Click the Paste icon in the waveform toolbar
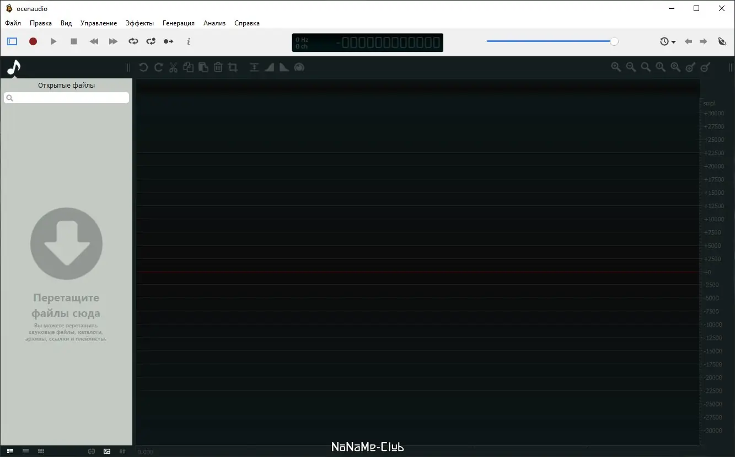 203,67
